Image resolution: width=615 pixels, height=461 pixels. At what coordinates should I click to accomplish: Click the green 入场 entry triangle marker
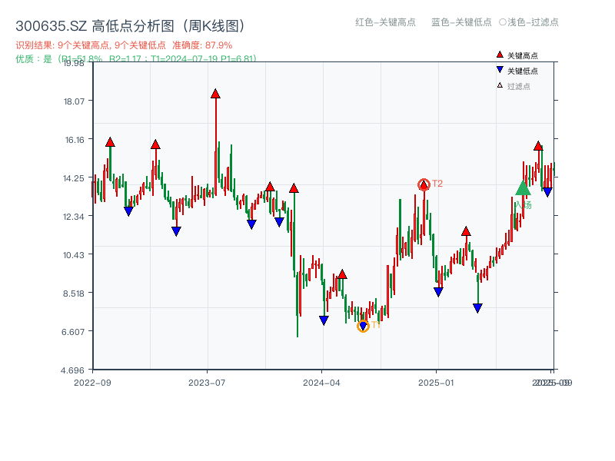(523, 187)
